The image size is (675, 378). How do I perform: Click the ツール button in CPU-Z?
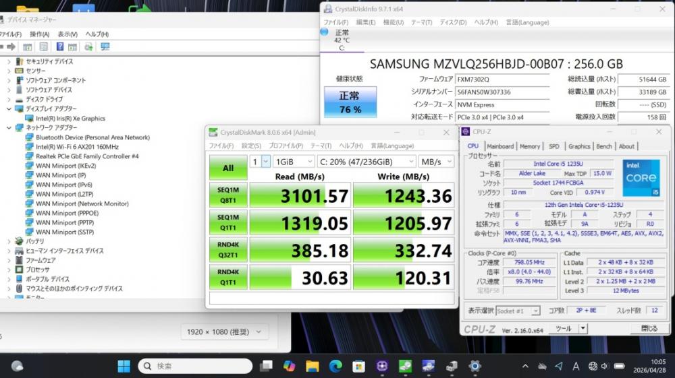563,329
